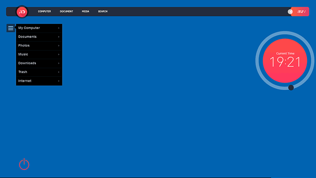316x178 pixels.
Task: Toggle the hamburger menu icon
Action: (x=11, y=28)
